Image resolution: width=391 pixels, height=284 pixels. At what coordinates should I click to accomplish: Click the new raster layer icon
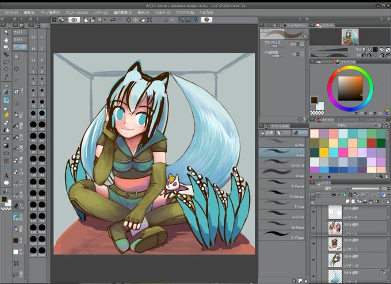[x=348, y=201]
